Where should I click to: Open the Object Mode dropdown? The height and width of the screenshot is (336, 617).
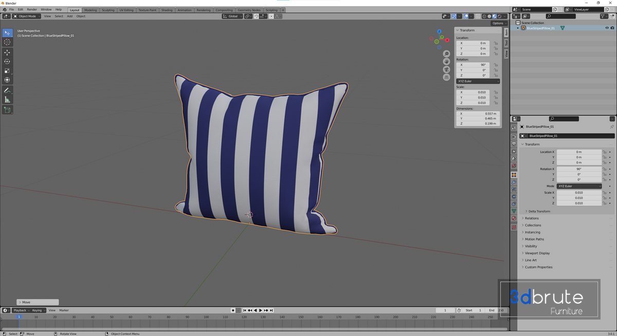(27, 16)
